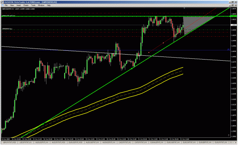Select the red trendline at its lower anchor
Image resolution: width=238 pixels, height=145 pixels.
tap(149, 53)
